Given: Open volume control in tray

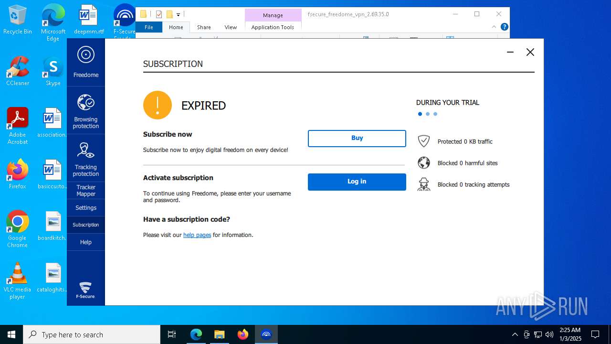Looking at the screenshot, I should pos(549,334).
